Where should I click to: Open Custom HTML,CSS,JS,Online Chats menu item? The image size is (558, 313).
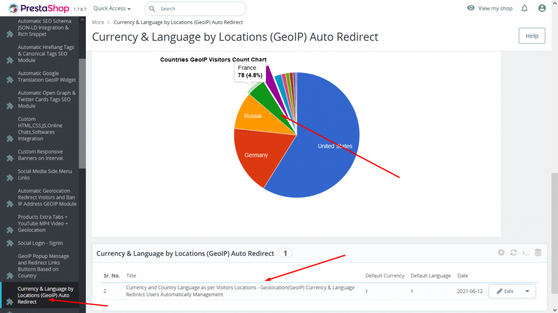tap(40, 129)
